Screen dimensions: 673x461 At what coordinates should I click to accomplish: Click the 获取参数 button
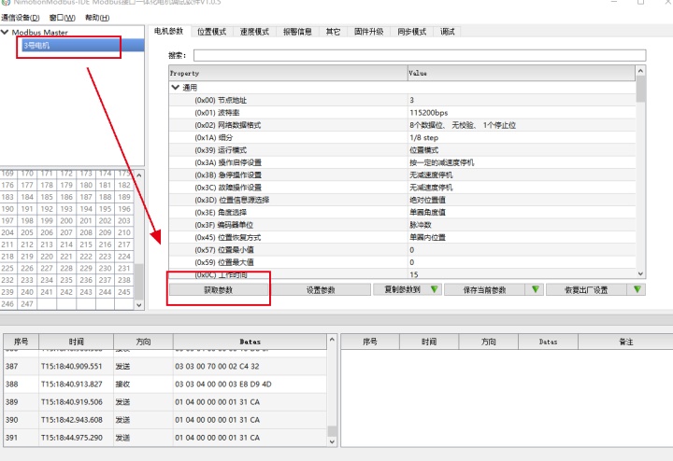pyautogui.click(x=219, y=290)
